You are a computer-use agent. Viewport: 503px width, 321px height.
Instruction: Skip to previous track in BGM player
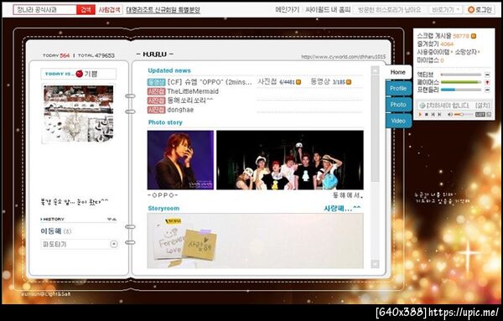click(433, 115)
